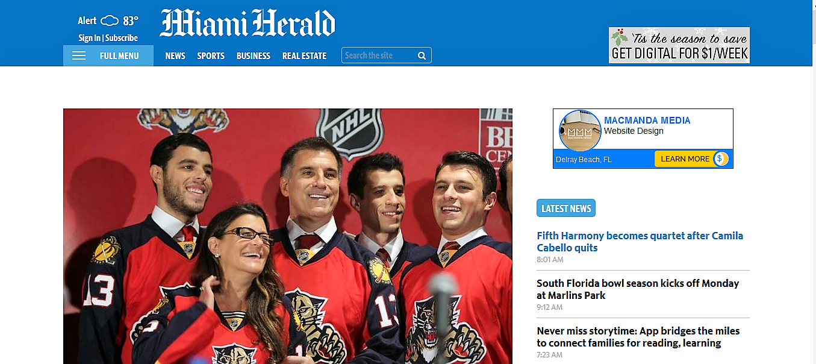Open the South Florida bowl season story
The width and height of the screenshot is (816, 364).
point(638,289)
